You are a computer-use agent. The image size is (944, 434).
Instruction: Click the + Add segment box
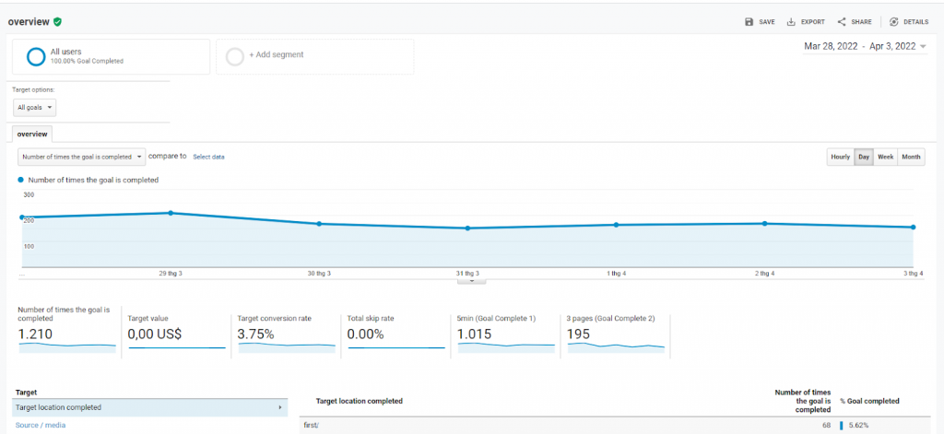coord(315,56)
